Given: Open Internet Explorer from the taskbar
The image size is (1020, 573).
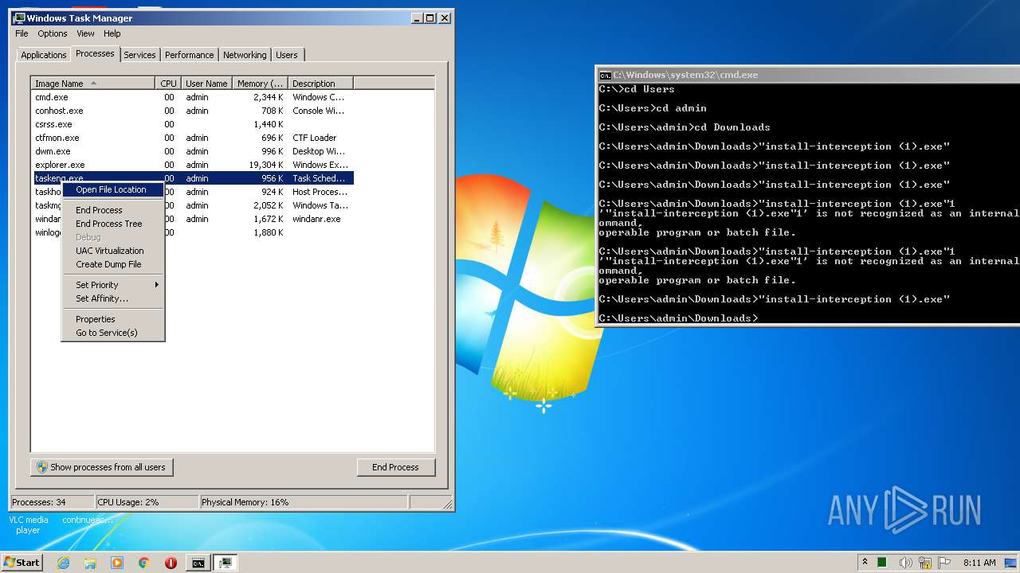Looking at the screenshot, I should [x=64, y=563].
